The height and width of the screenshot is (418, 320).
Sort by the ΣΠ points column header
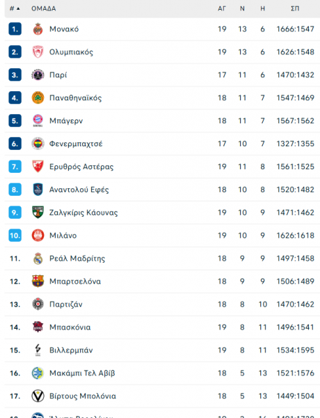pyautogui.click(x=295, y=8)
